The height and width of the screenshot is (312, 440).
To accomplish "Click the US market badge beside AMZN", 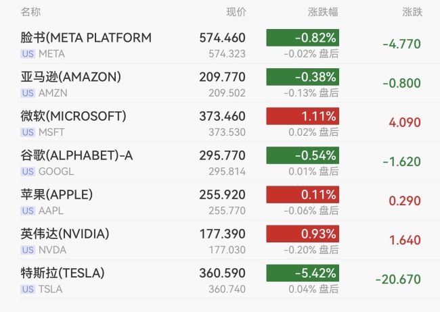I will point(28,93).
